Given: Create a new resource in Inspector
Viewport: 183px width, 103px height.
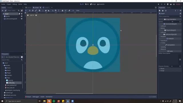Looking at the screenshot, I should point(160,11).
